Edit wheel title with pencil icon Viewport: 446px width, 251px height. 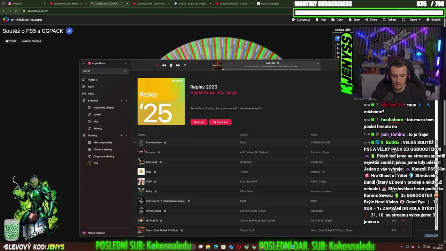tap(69, 31)
